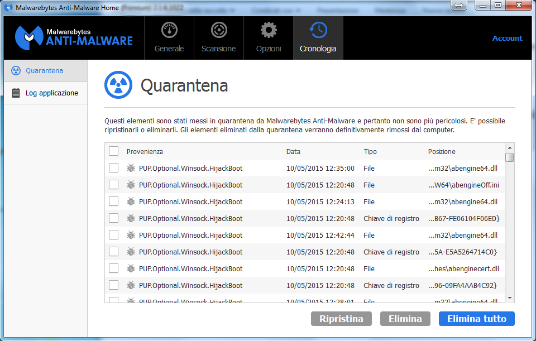Tick the checkbox for registry key 5A-E5A5264714C0}
Image resolution: width=536 pixels, height=341 pixels.
[x=113, y=252]
